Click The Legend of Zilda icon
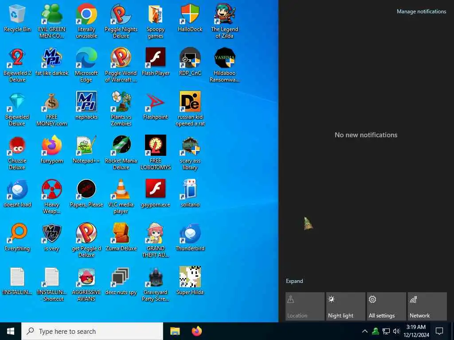This screenshot has width=454, height=340. point(224,22)
